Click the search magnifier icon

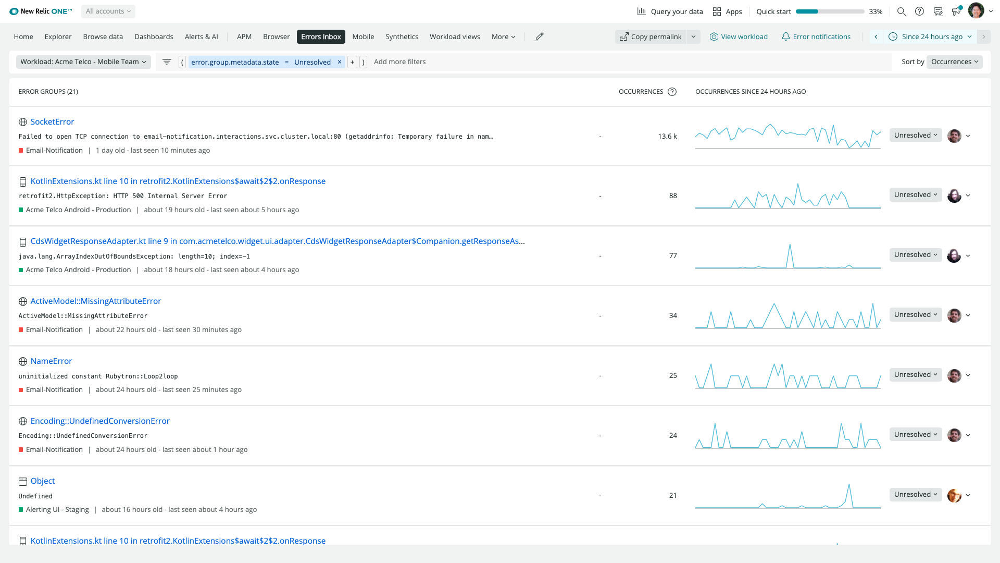(902, 11)
